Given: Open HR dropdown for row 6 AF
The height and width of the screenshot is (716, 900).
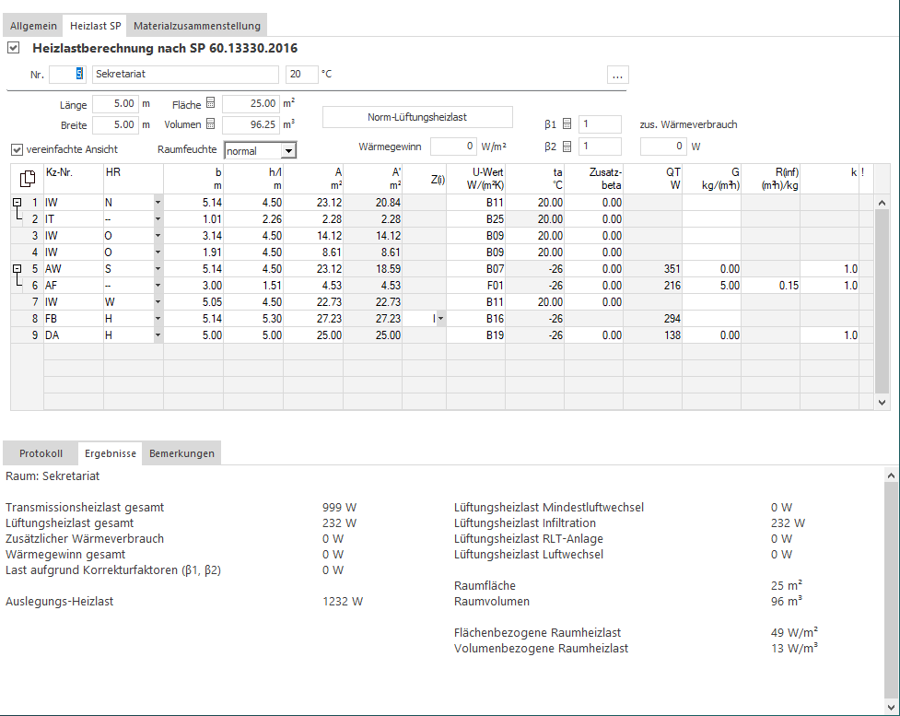Looking at the screenshot, I should [x=158, y=286].
